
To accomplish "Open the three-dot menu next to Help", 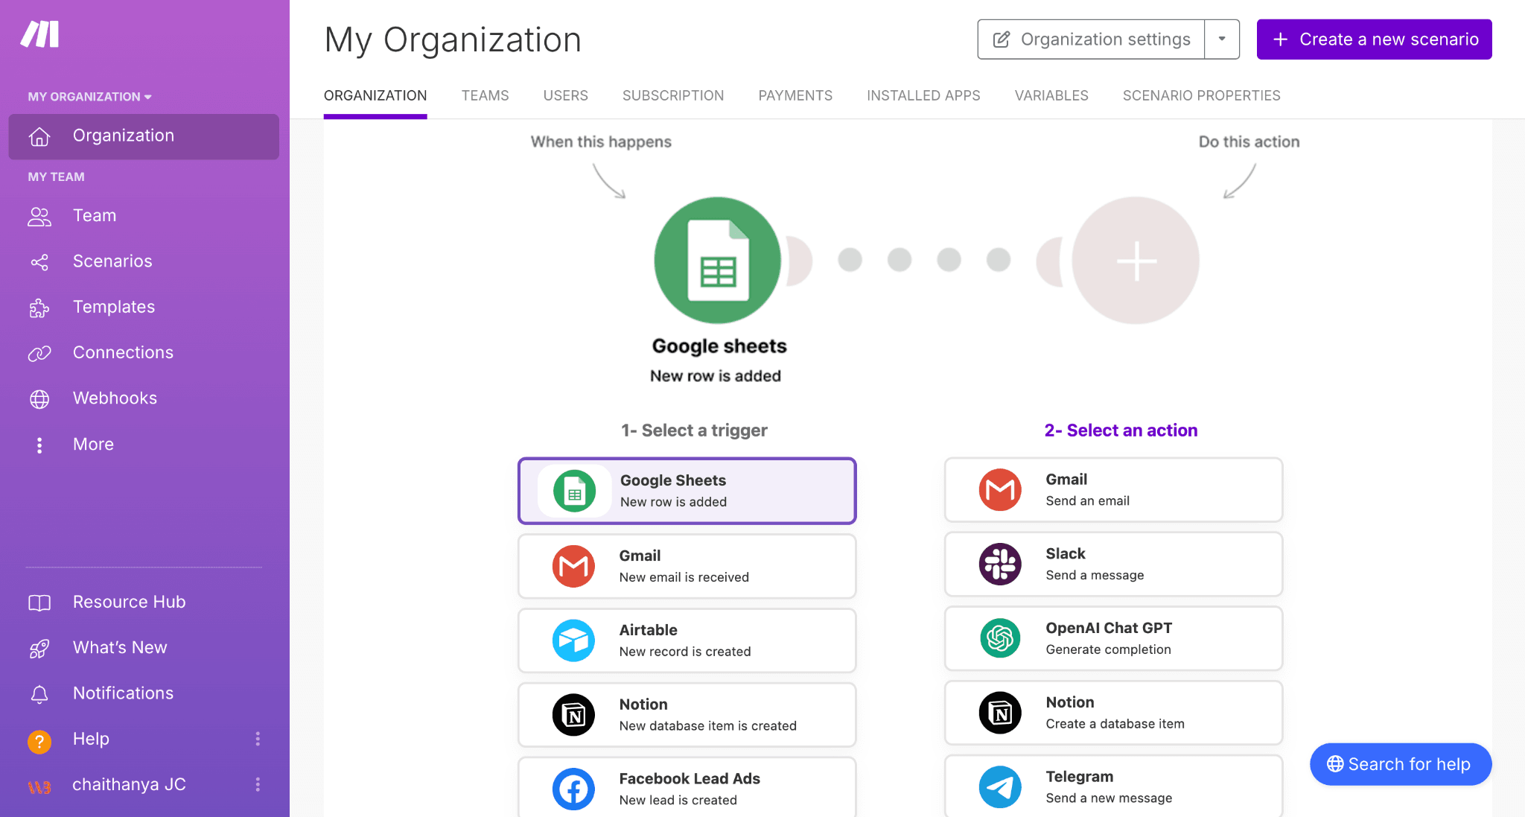I will [258, 739].
